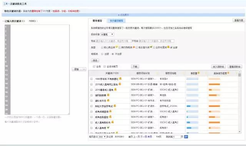The height and width of the screenshot is (146, 246).
Task: Tick the 核心商业词 type checkbox
Action: pos(102,47)
